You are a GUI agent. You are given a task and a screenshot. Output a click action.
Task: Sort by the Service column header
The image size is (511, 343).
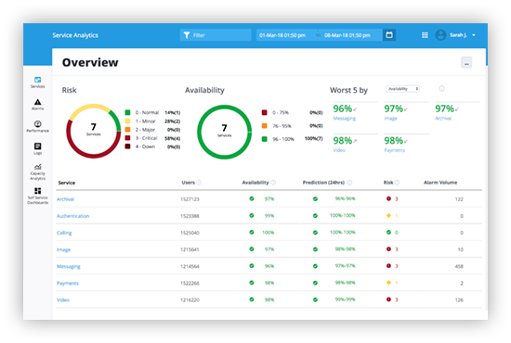67,183
